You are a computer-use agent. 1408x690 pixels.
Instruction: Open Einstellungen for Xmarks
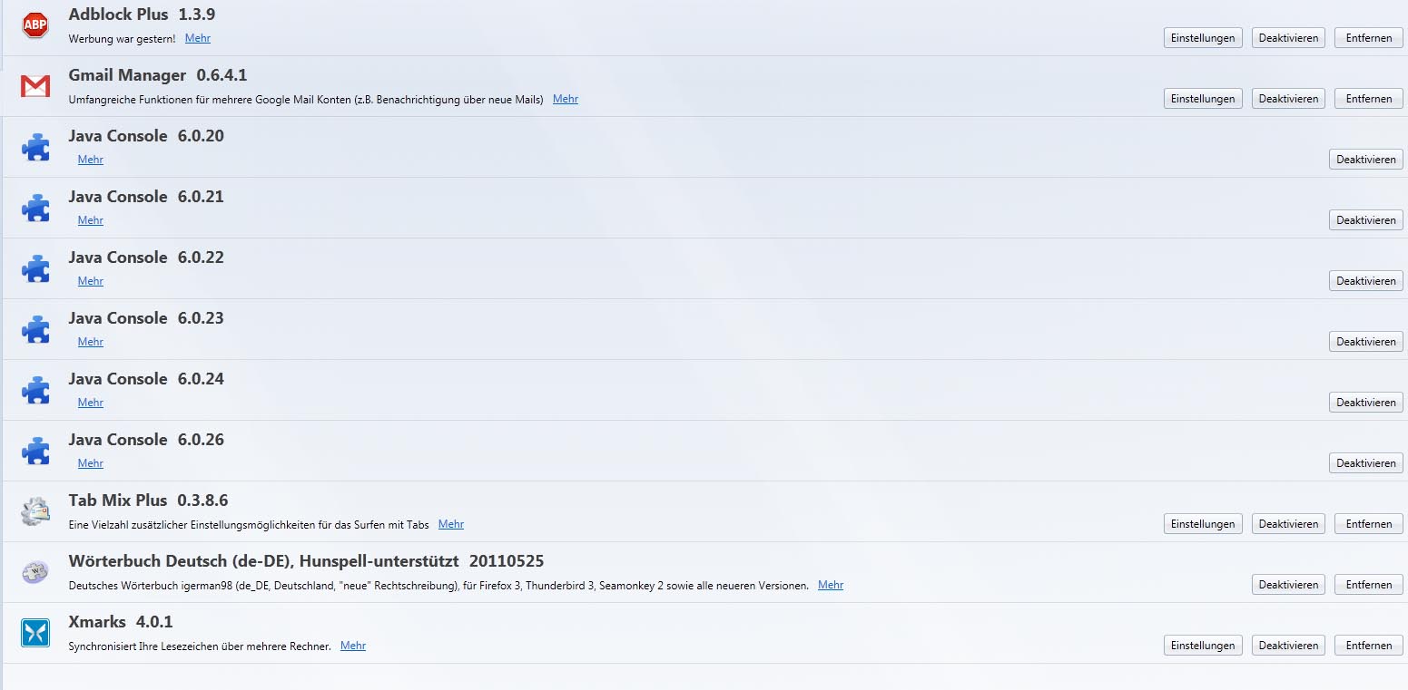click(1203, 646)
